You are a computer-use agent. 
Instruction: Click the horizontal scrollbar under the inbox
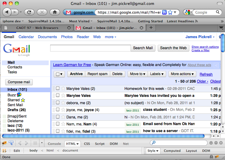[103, 136]
